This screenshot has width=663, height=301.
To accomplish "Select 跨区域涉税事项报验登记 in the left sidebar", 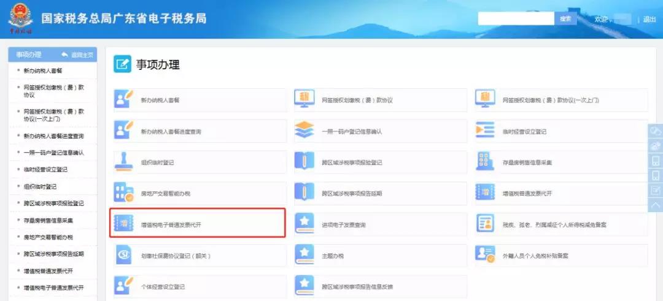I will pos(53,203).
